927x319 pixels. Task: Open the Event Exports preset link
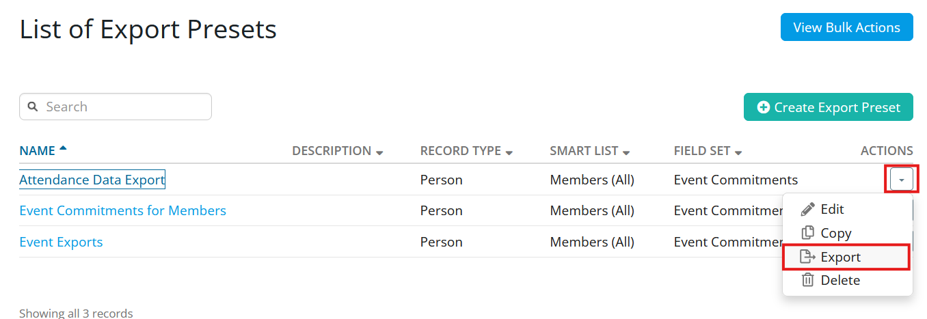(61, 242)
